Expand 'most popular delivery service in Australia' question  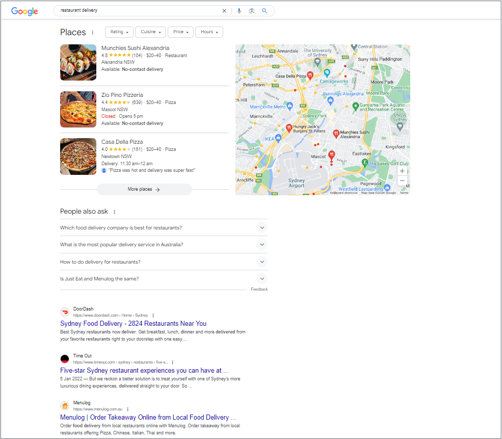coord(164,245)
